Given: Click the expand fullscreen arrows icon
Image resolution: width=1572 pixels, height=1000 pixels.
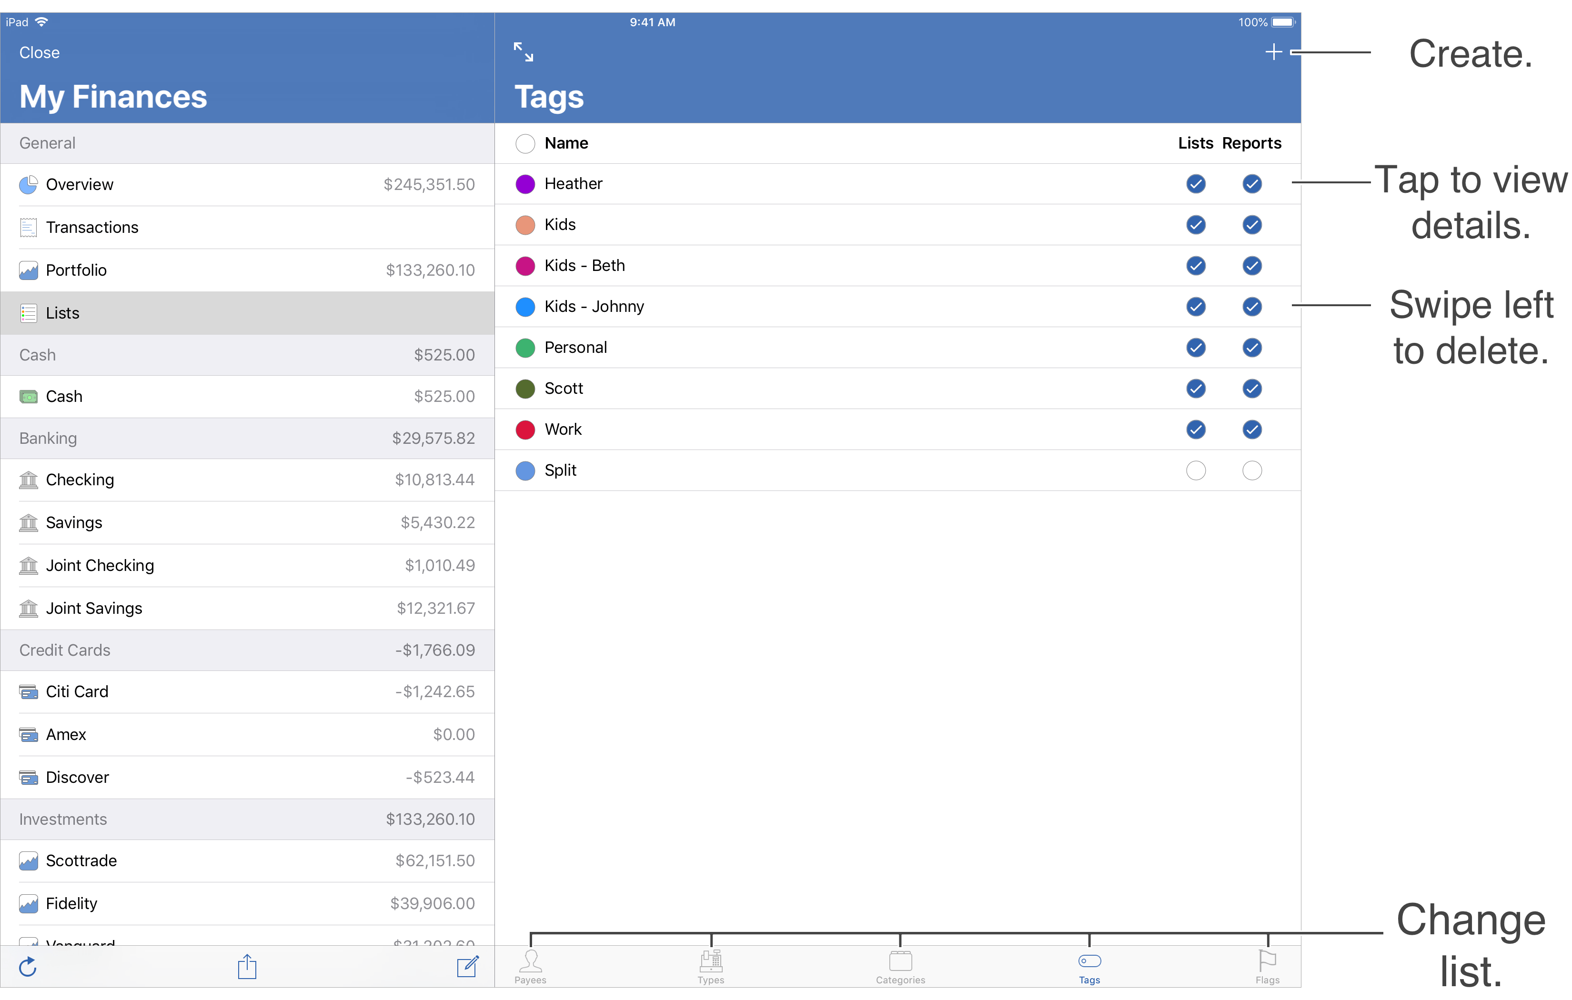Looking at the screenshot, I should 524,52.
